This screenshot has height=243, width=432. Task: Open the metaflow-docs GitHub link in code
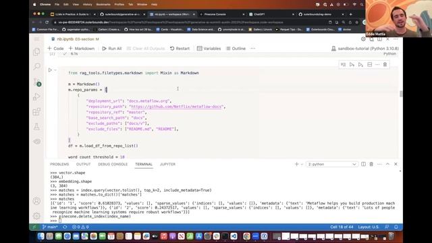(175, 107)
